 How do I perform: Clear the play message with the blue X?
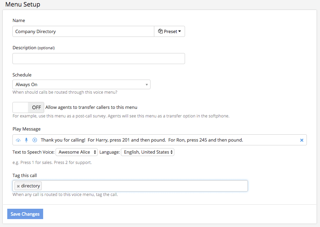(x=301, y=140)
